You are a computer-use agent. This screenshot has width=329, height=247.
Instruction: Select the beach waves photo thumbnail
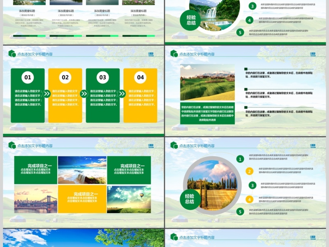click(x=82, y=170)
